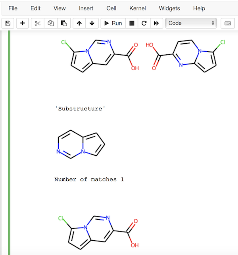Click the matched molecule image at bottom
This screenshot has width=238, height=255.
pyautogui.click(x=98, y=232)
